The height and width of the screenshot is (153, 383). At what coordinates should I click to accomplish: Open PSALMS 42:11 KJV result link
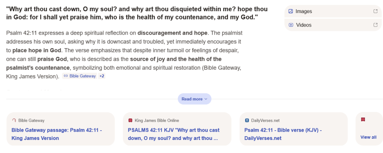[x=173, y=134]
